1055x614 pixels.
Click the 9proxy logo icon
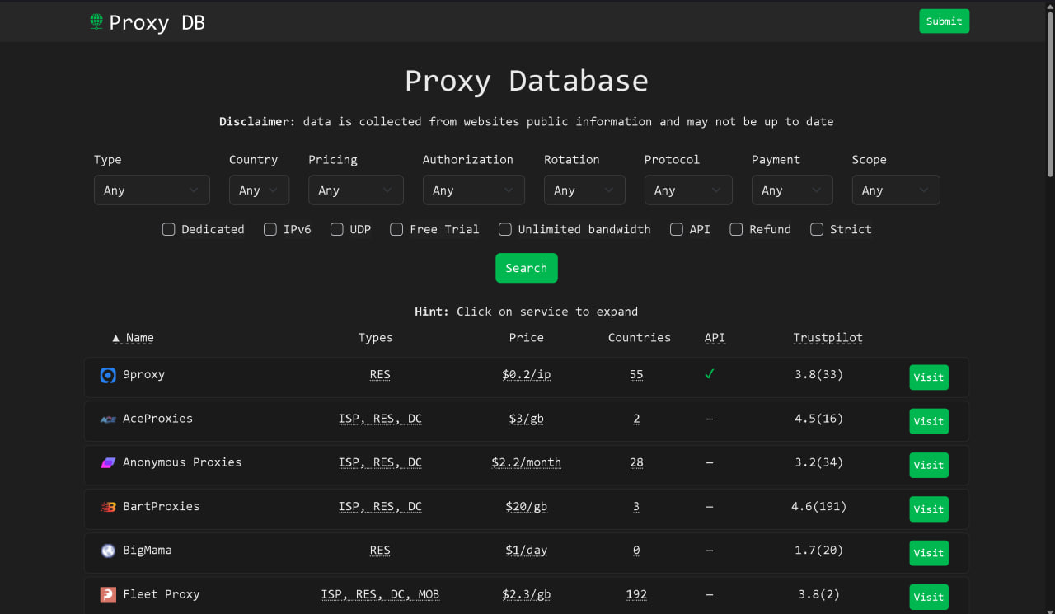tap(108, 376)
